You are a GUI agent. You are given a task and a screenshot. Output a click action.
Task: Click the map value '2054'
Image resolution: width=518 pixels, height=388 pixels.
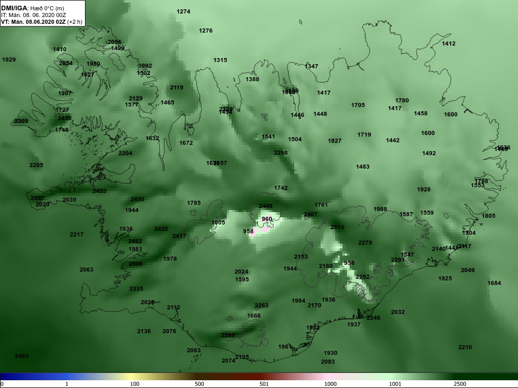coord(66,63)
